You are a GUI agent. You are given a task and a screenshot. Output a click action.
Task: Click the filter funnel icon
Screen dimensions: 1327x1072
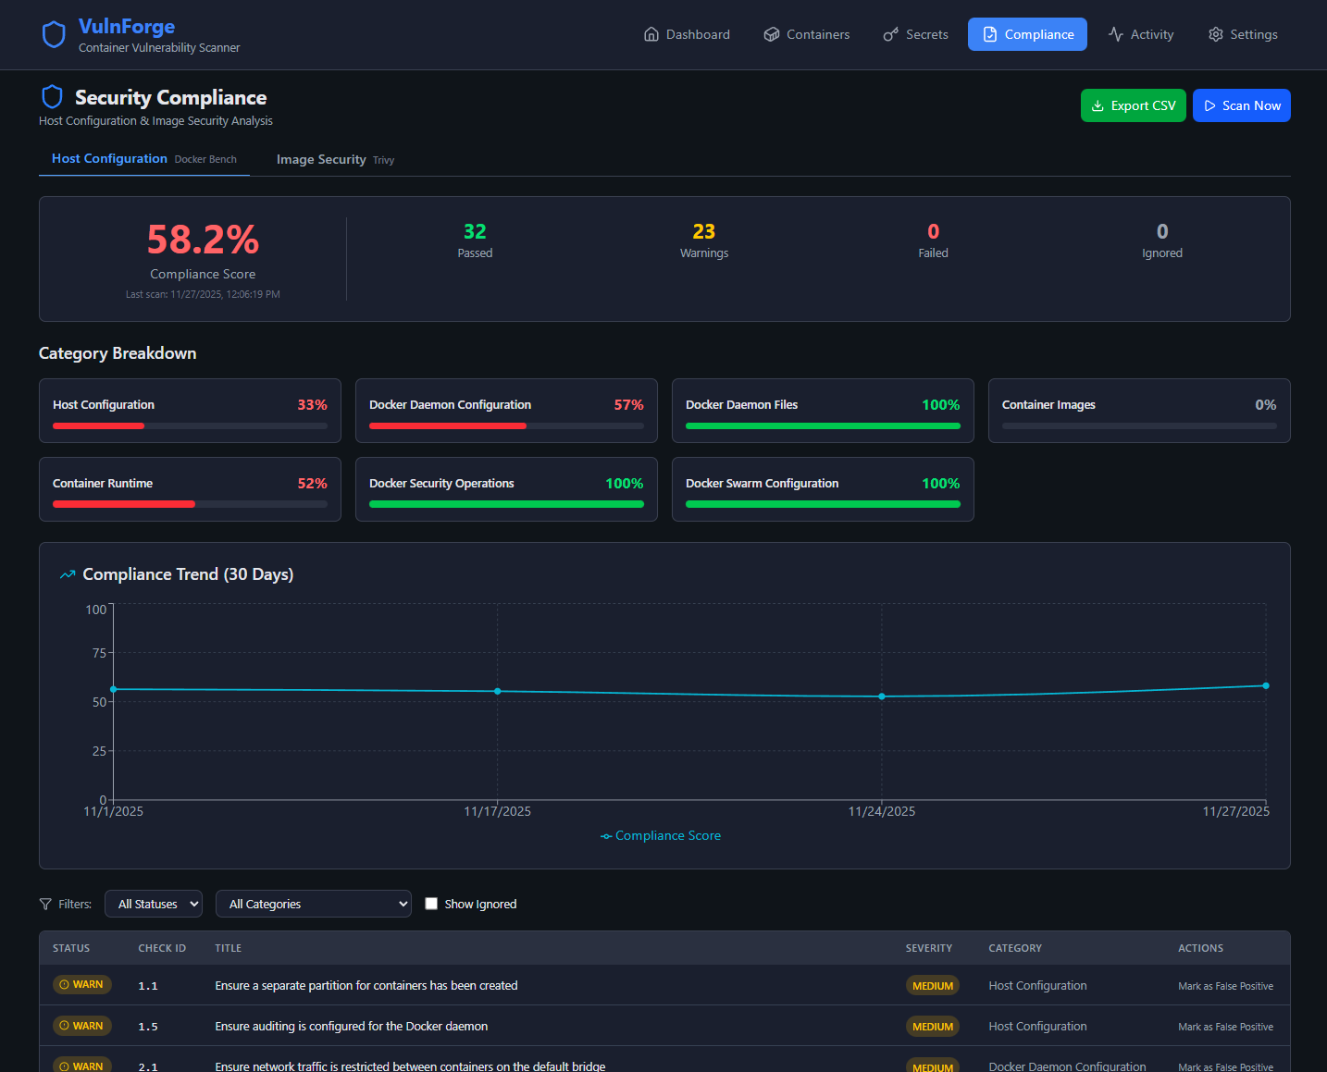point(45,905)
